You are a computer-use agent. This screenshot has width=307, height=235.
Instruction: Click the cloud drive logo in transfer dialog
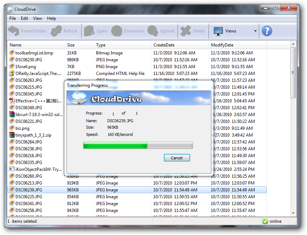pyautogui.click(x=79, y=98)
